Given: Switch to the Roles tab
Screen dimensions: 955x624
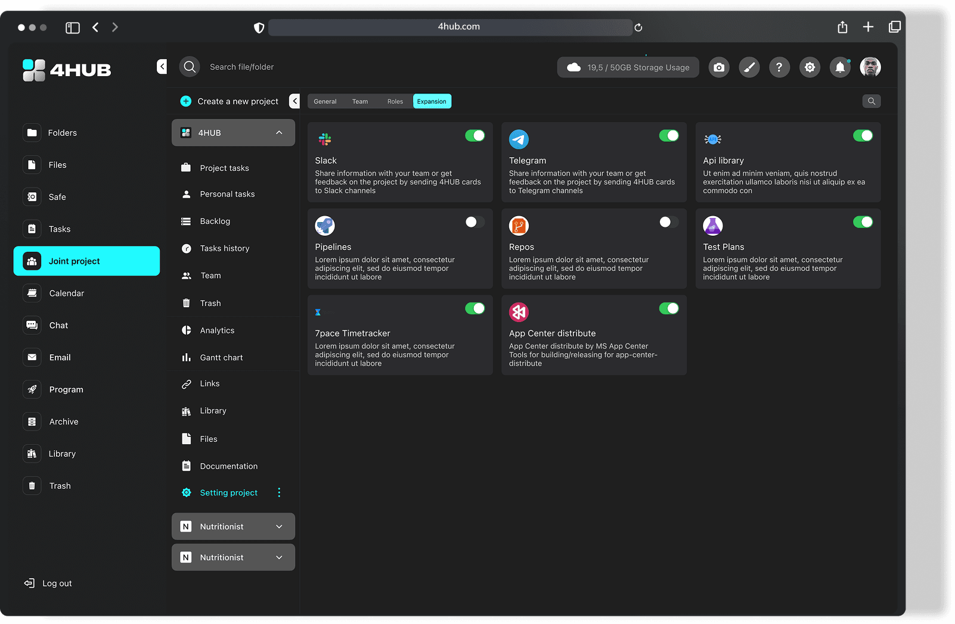Looking at the screenshot, I should pos(395,102).
